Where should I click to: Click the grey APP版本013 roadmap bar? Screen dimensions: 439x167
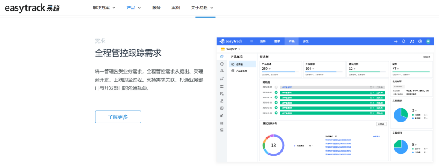pos(332,87)
